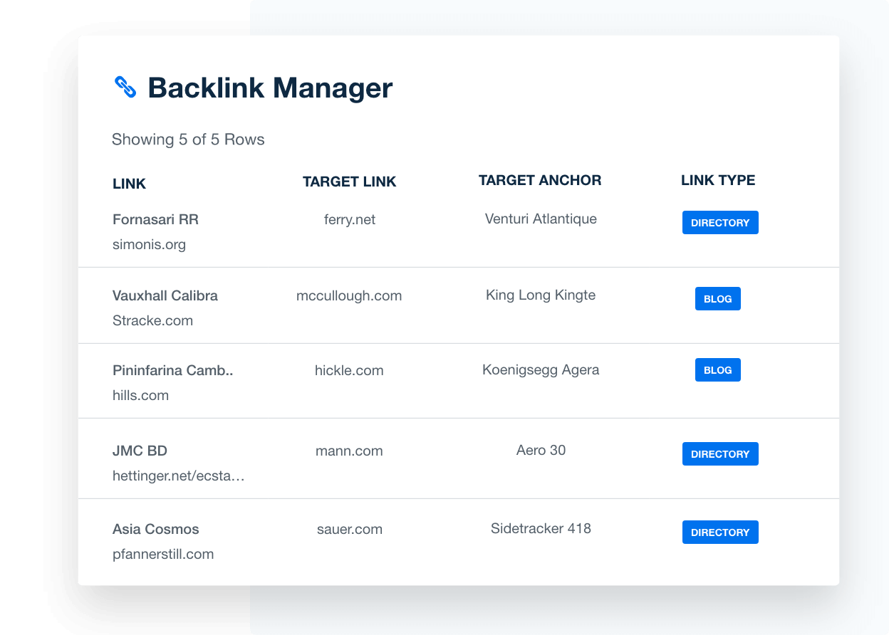Click the ferry.net target link
The image size is (889, 635).
(349, 219)
